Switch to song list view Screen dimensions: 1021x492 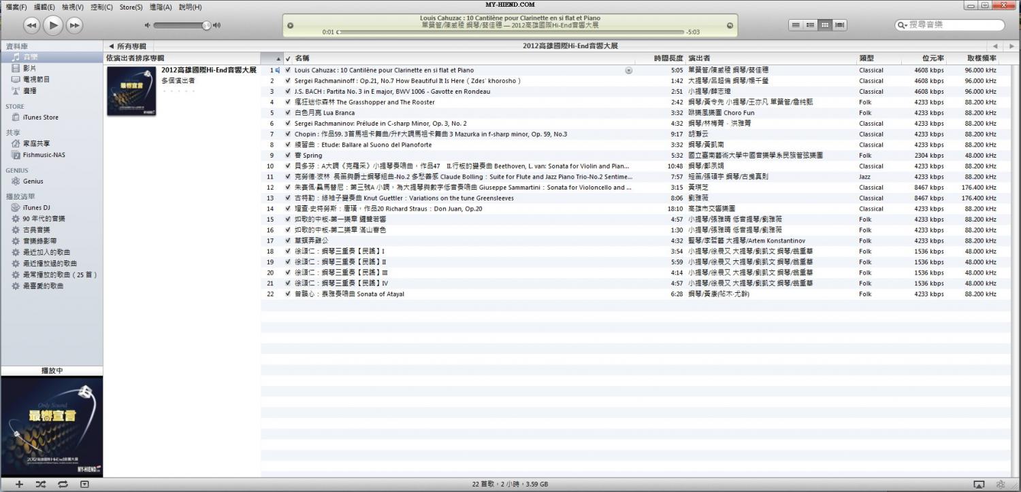(x=795, y=25)
